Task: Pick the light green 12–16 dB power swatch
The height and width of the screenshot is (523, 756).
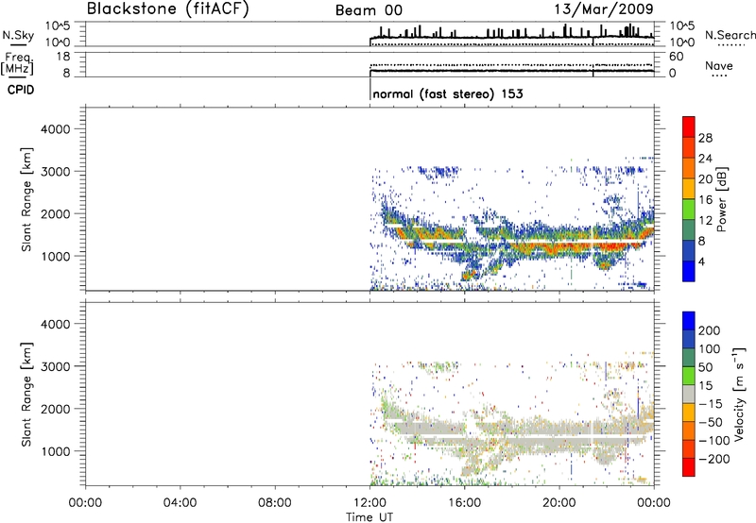Action: click(x=689, y=210)
